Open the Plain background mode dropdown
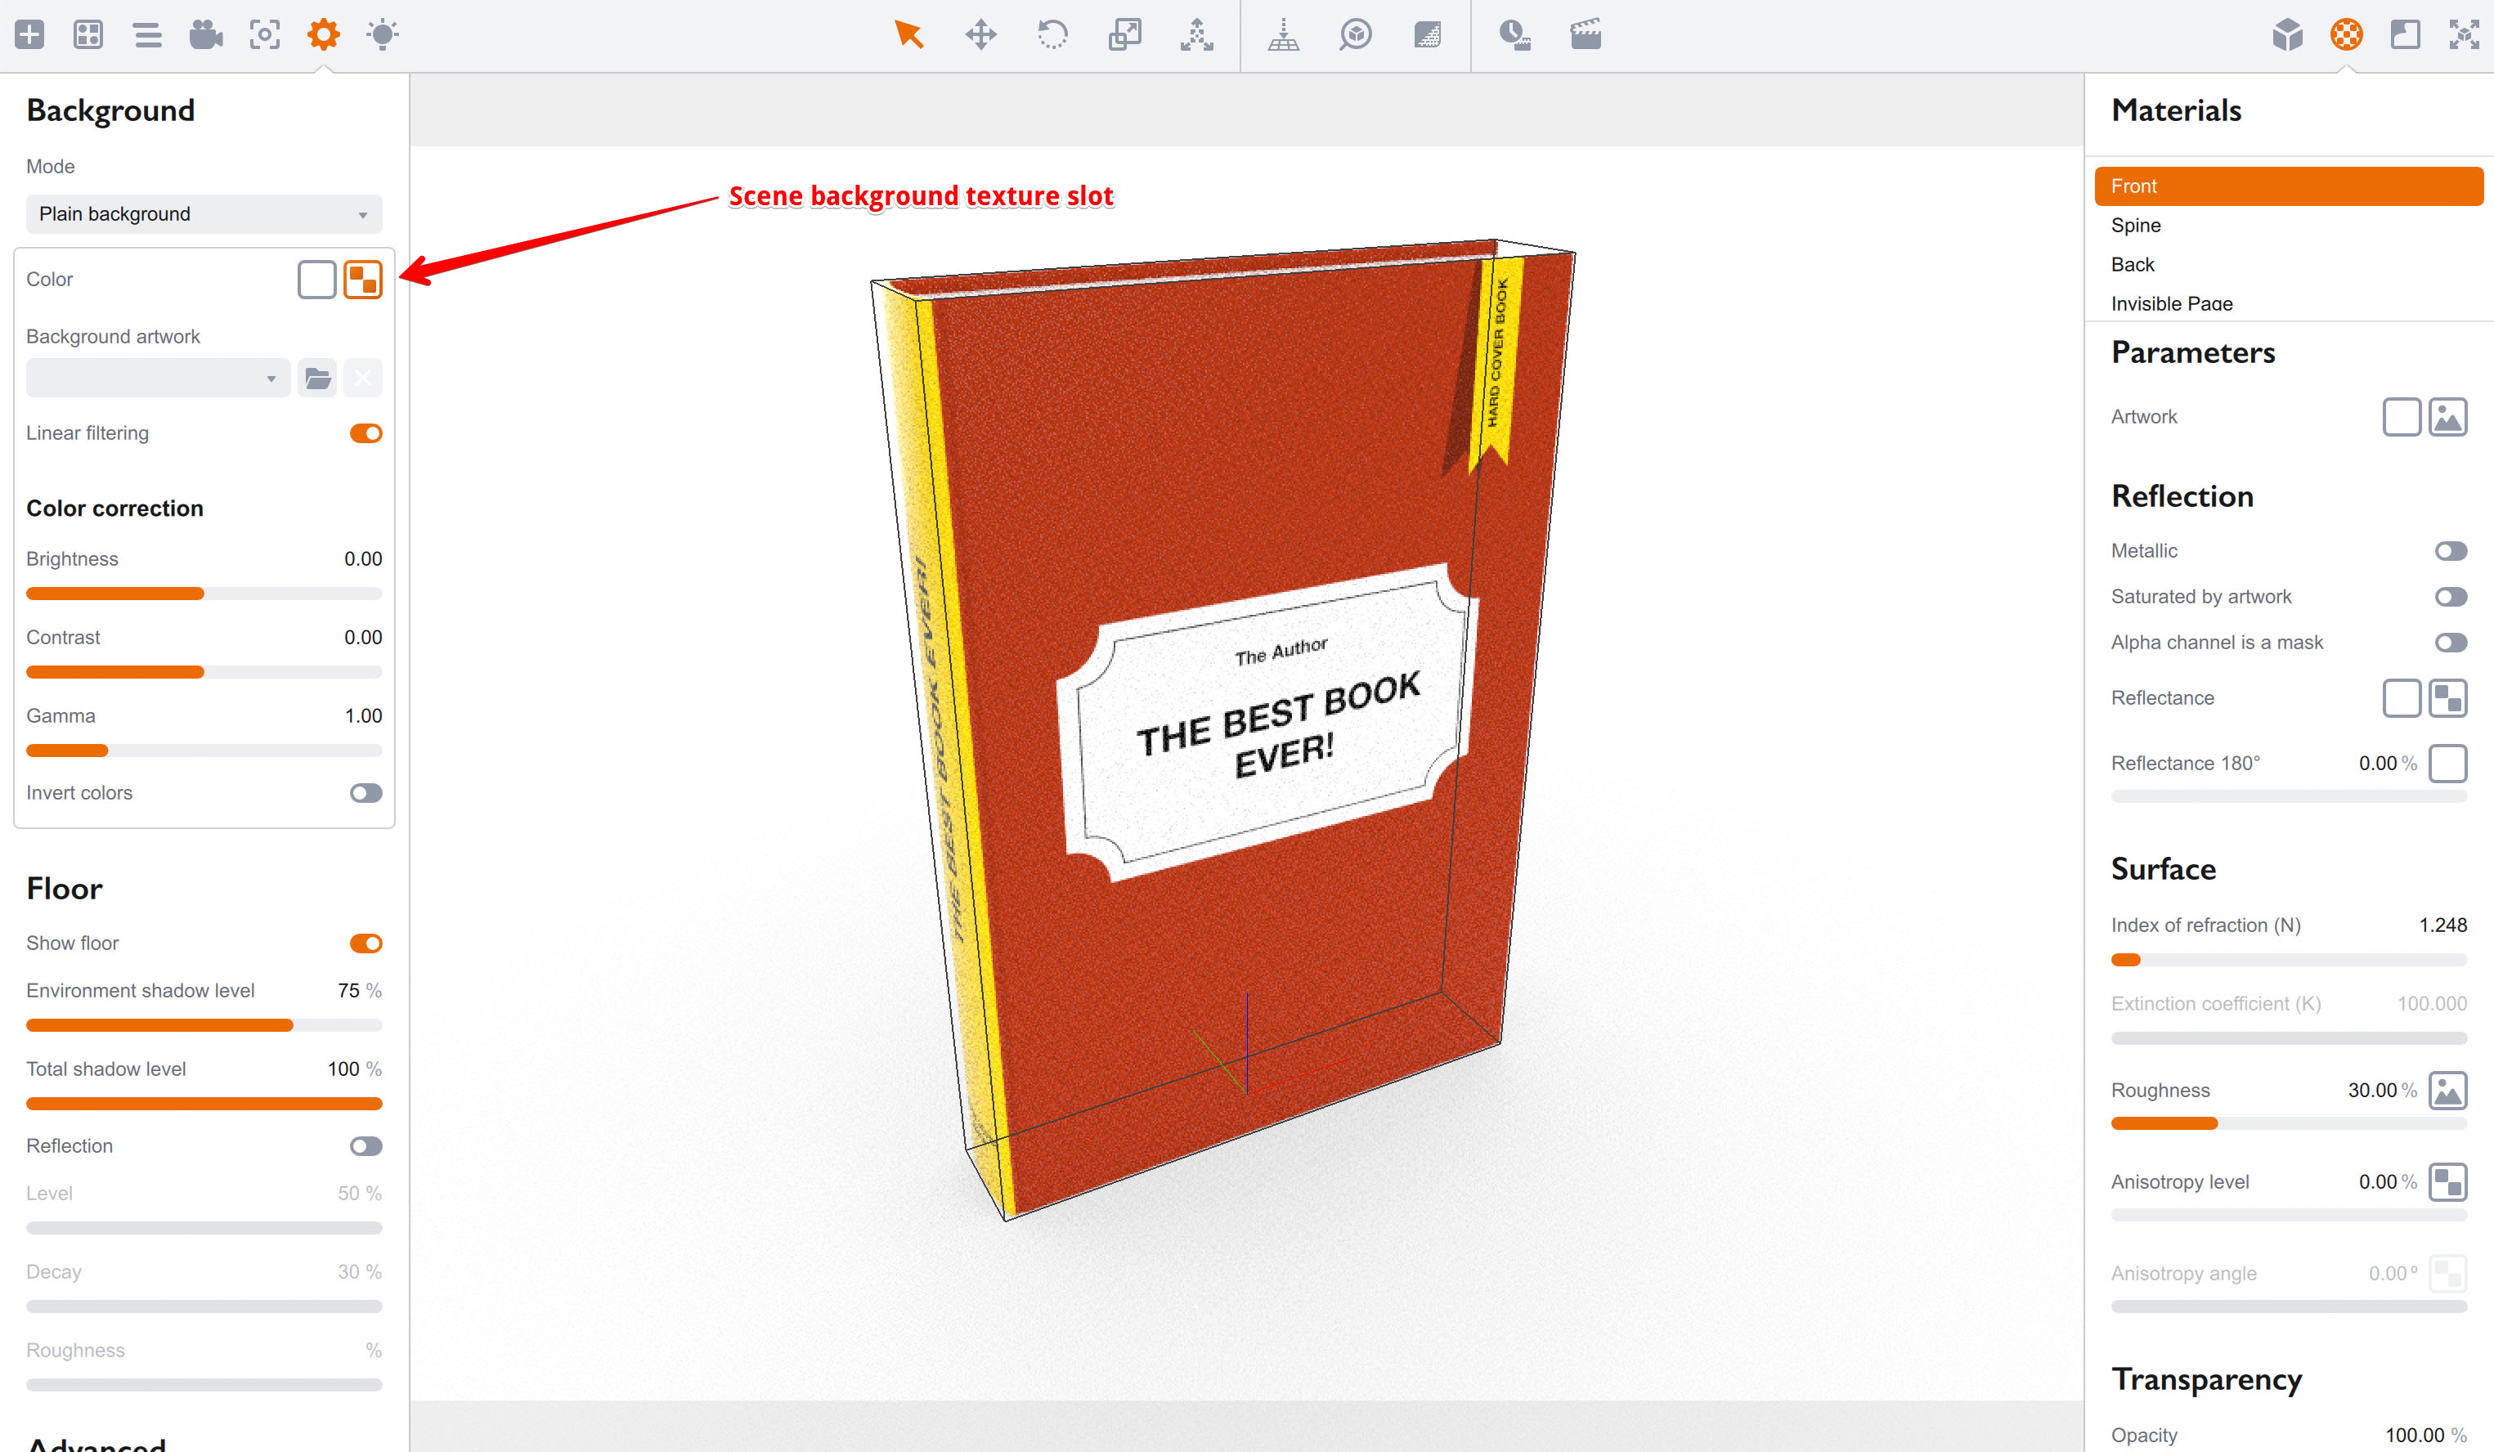This screenshot has width=2494, height=1452. click(x=203, y=213)
